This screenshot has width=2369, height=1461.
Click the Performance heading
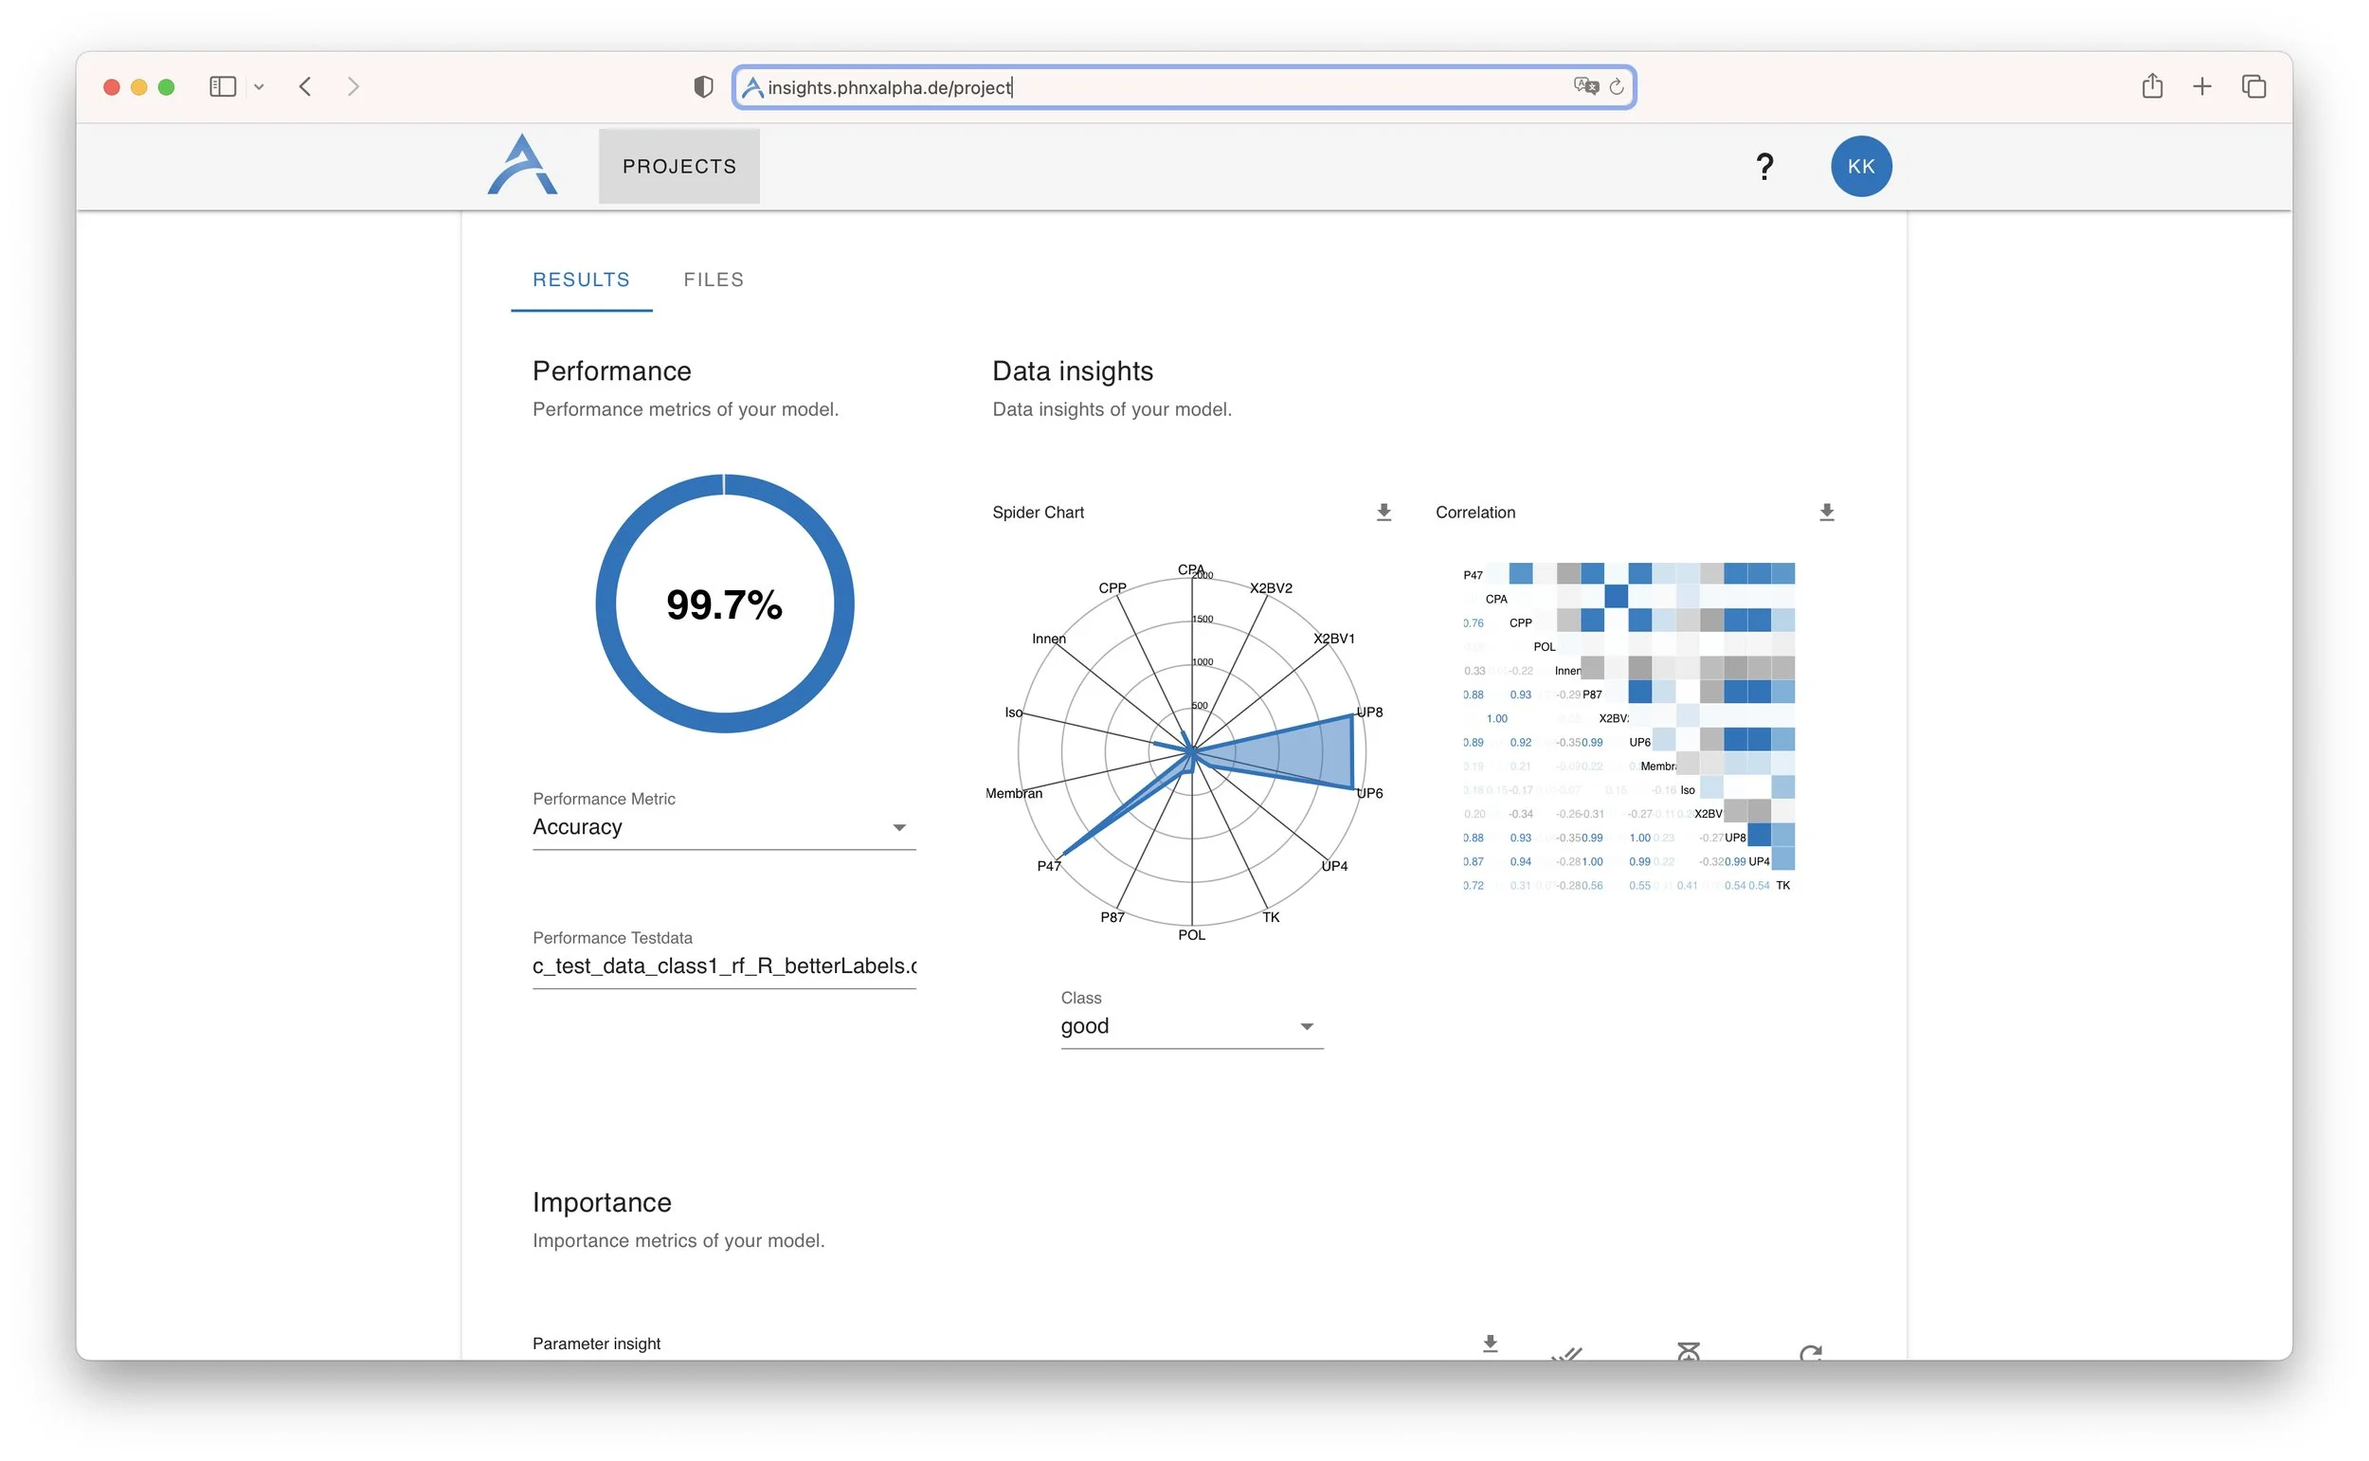tap(611, 371)
